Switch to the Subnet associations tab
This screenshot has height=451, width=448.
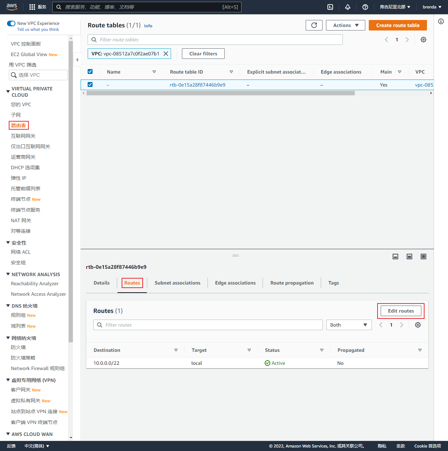point(178,283)
